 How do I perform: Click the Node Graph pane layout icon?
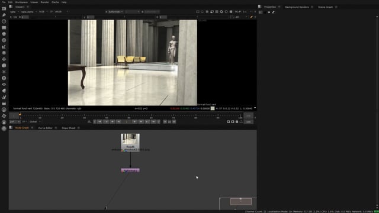click(x=11, y=128)
